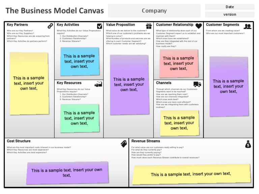Click the purple sticky note in Cost Structure
The width and height of the screenshot is (259, 194).
(67, 172)
